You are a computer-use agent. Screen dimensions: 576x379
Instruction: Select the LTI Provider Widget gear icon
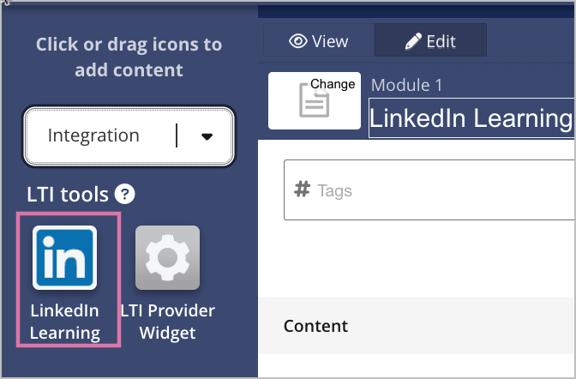click(x=167, y=257)
